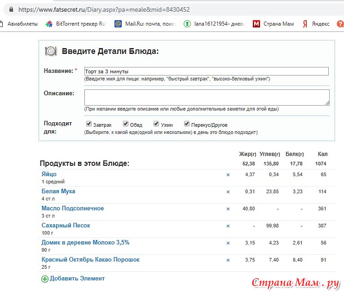Screen dimensions: 344x293
Task: Open Домик в деревне Молоко 3,5% link
Action: (x=85, y=243)
